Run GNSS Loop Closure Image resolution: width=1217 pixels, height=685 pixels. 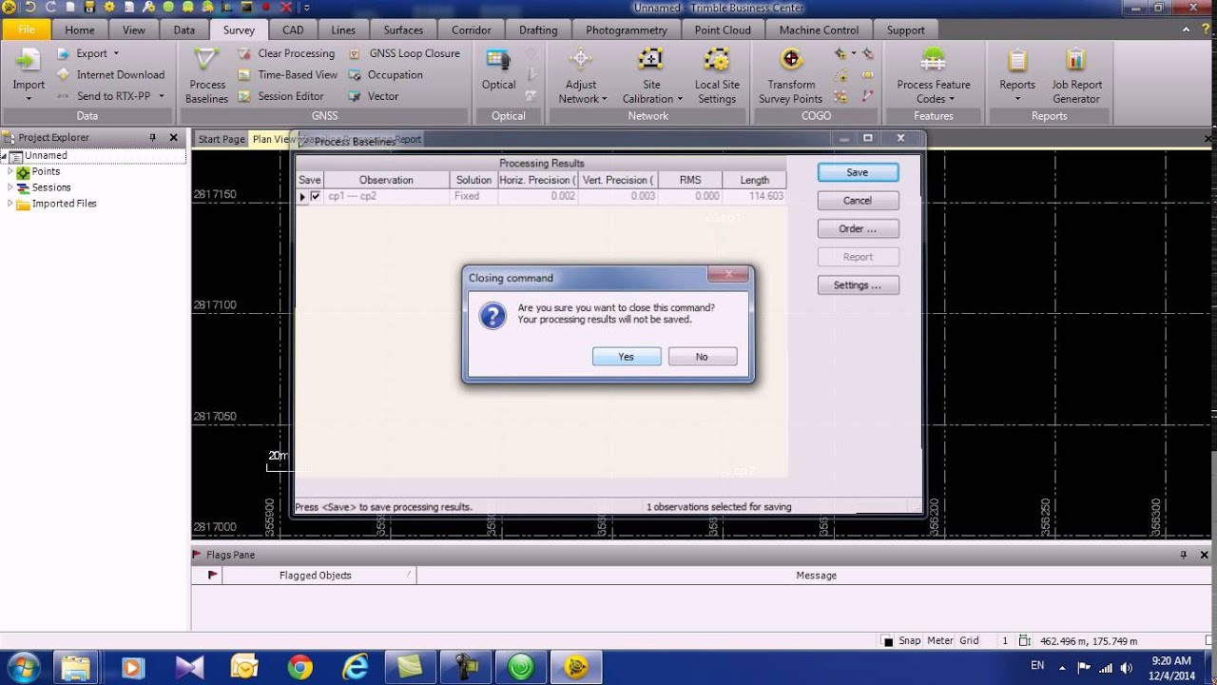404,53
